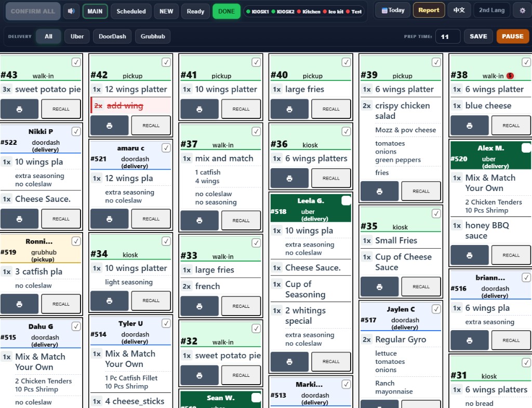
Task: Recall order #35
Action: [x=421, y=287]
